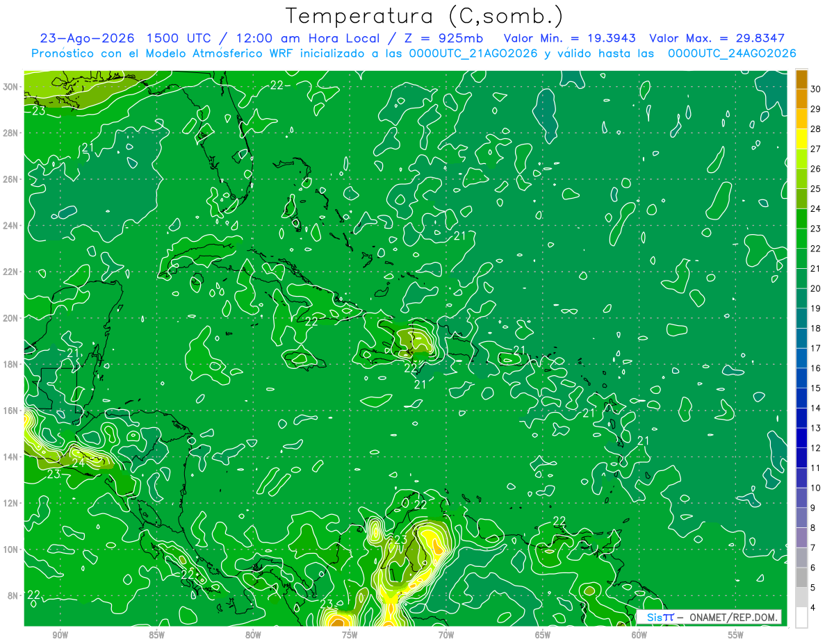Select "Valor Max. = 29.8347" text
The height and width of the screenshot is (644, 834).
[x=717, y=38]
